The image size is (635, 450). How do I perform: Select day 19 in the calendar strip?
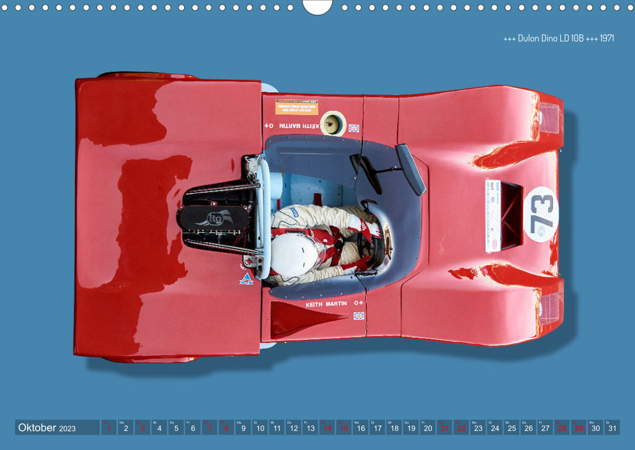click(411, 428)
